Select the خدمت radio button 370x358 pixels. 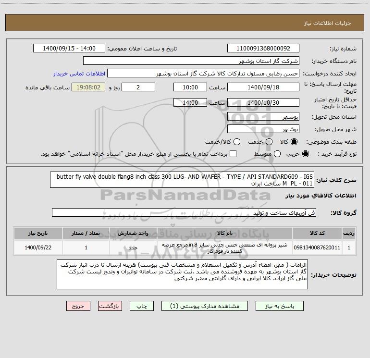(x=269, y=142)
